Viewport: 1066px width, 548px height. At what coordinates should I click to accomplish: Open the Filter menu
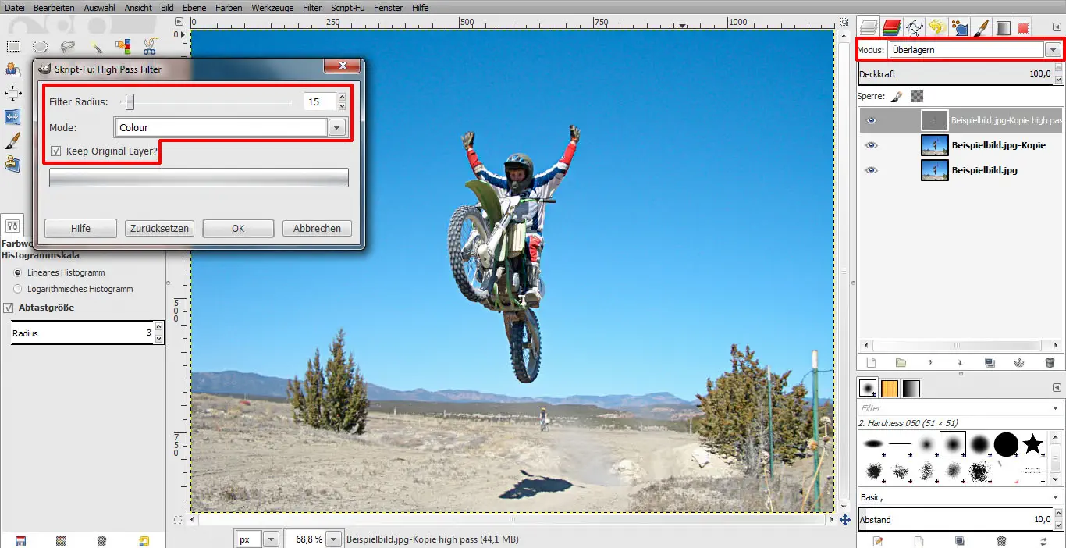(312, 8)
